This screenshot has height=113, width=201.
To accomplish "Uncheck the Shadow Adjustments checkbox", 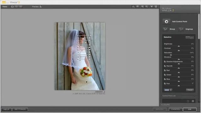I will coord(165,62).
